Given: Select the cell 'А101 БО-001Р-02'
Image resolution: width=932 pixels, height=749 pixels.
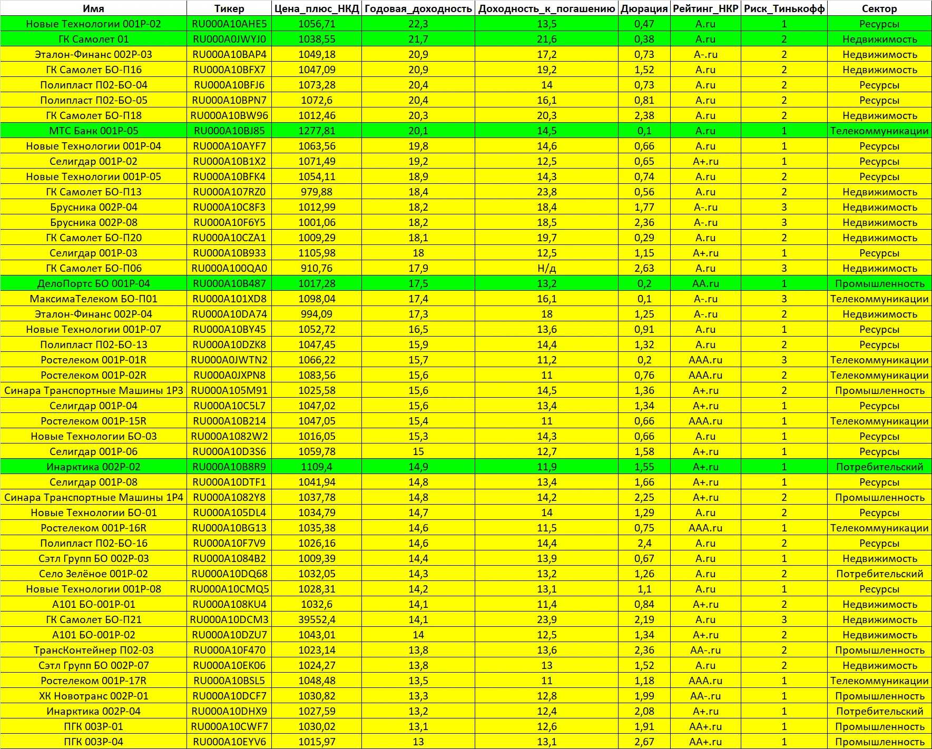Looking at the screenshot, I should [x=94, y=635].
